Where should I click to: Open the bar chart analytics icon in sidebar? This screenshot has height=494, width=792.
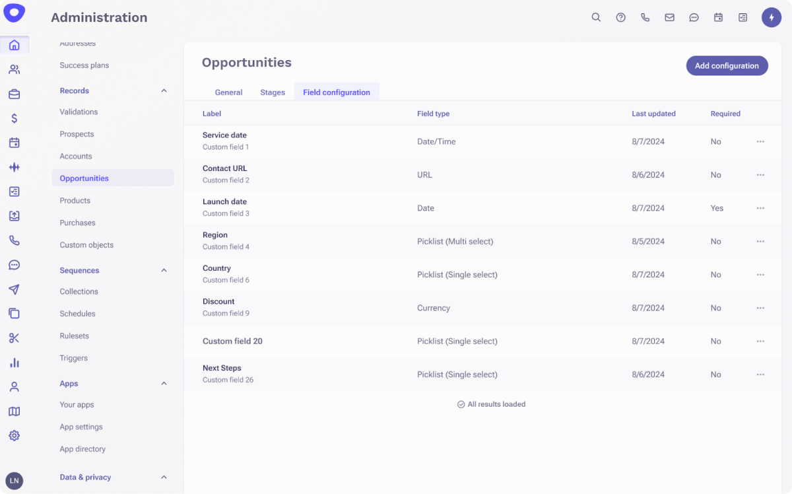coord(14,362)
